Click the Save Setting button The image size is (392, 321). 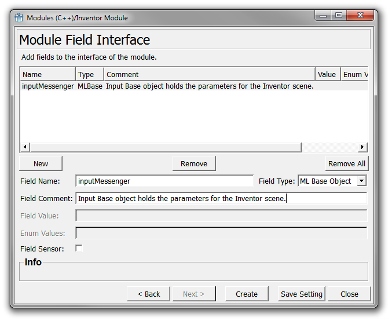click(x=301, y=294)
